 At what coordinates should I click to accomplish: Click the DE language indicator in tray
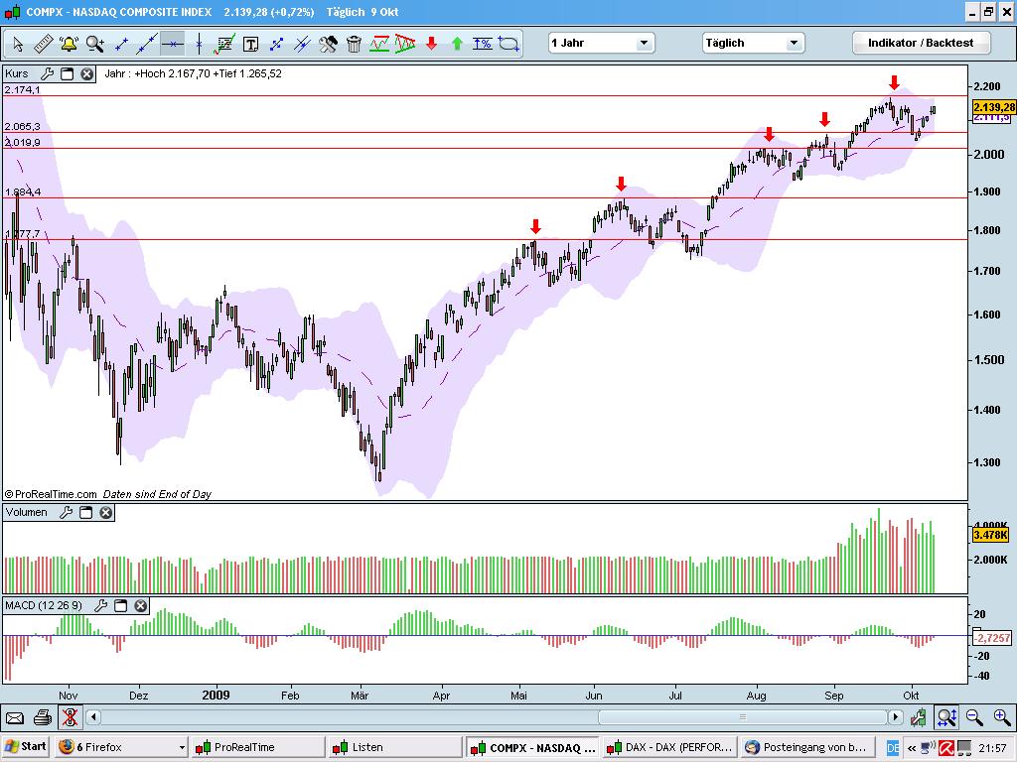[x=893, y=748]
